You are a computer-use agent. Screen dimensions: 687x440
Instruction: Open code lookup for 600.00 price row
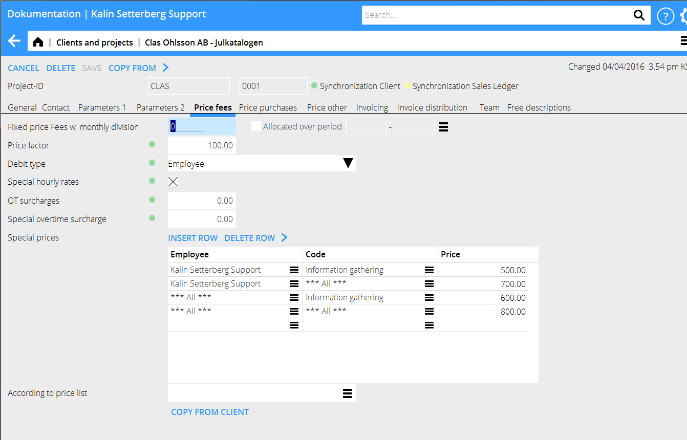pyautogui.click(x=429, y=298)
